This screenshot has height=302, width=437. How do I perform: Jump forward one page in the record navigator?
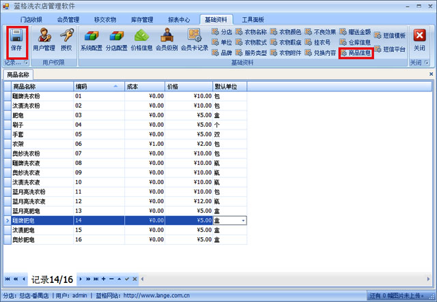pyautogui.click(x=88, y=279)
